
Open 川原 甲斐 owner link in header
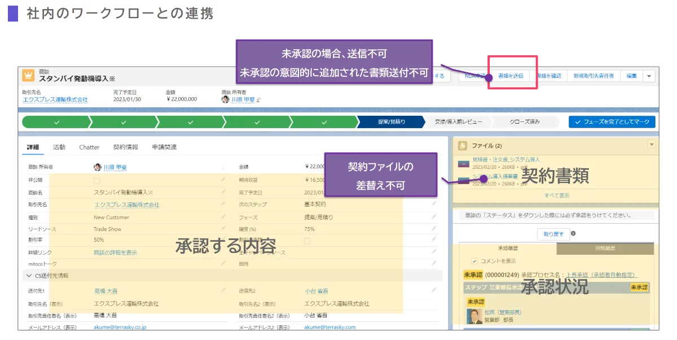coord(243,99)
